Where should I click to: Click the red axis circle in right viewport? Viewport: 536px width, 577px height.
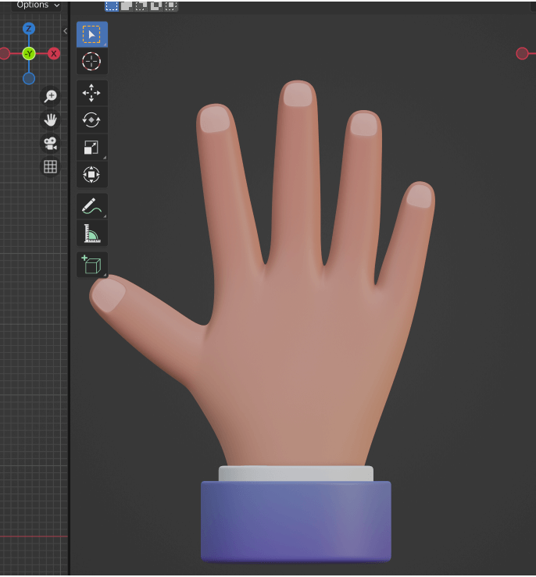coord(522,54)
